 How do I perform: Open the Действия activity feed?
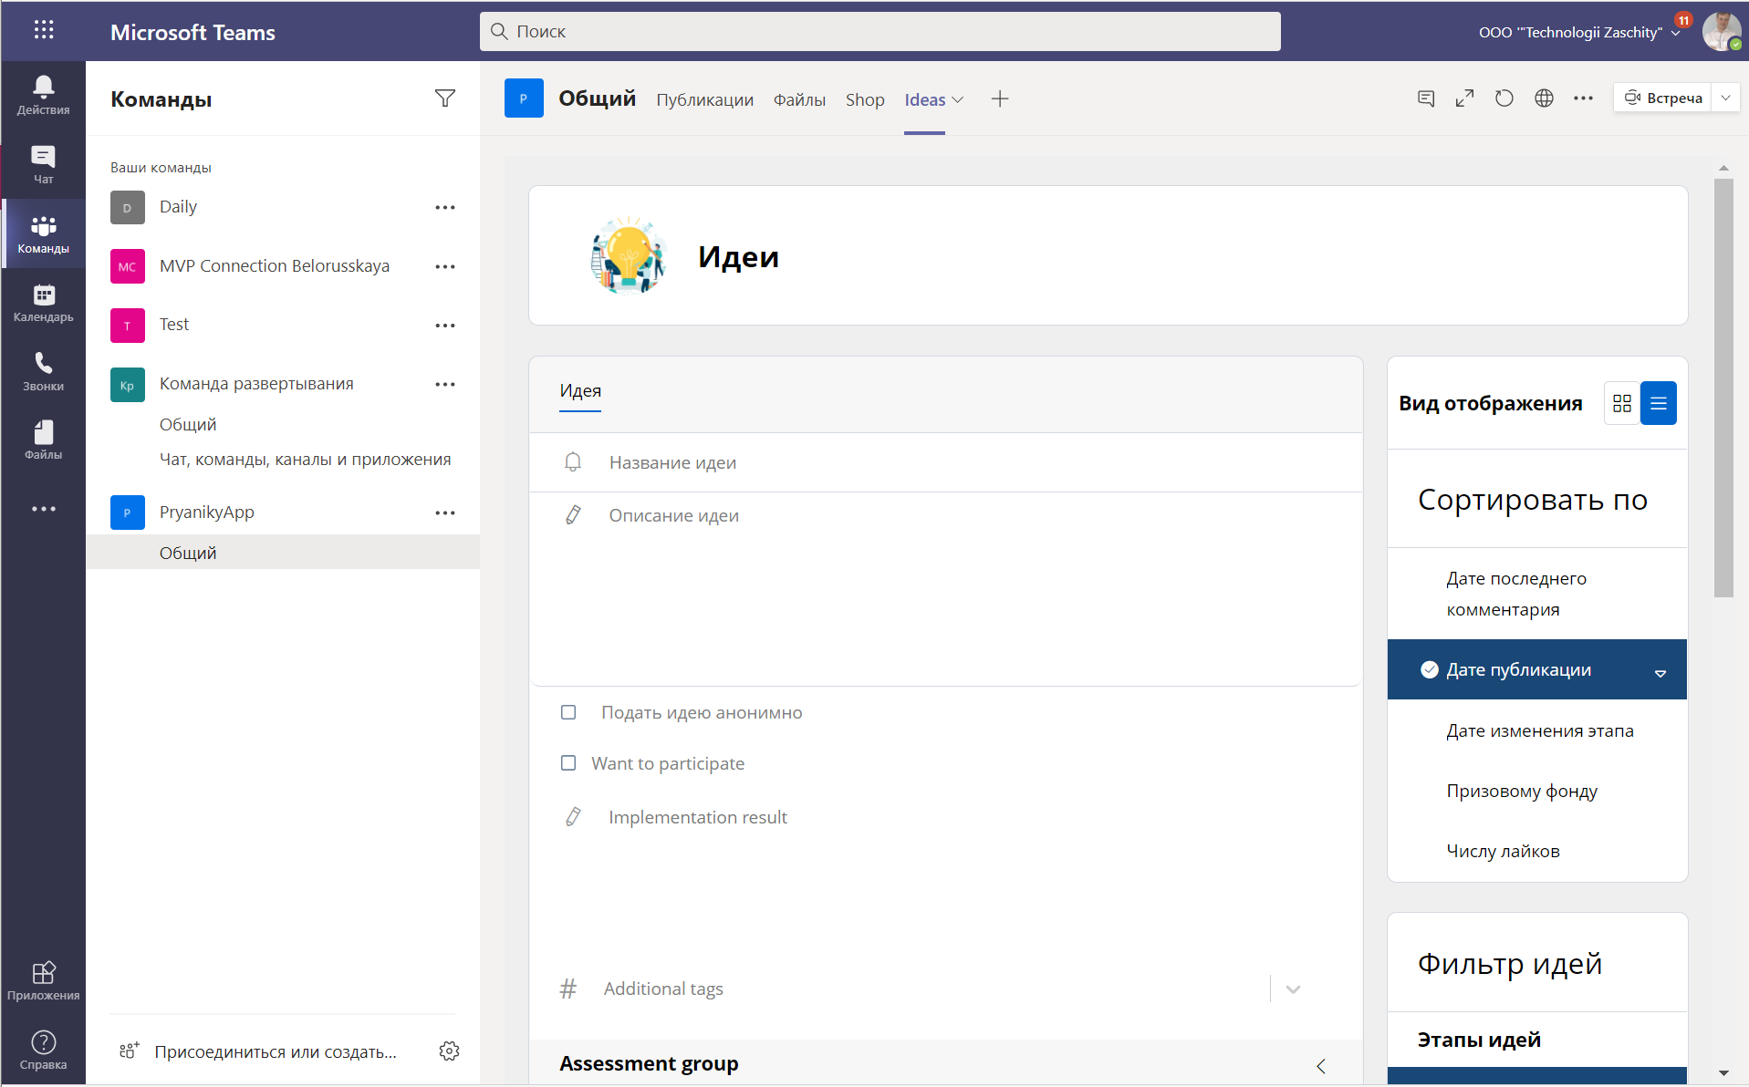pos(43,95)
